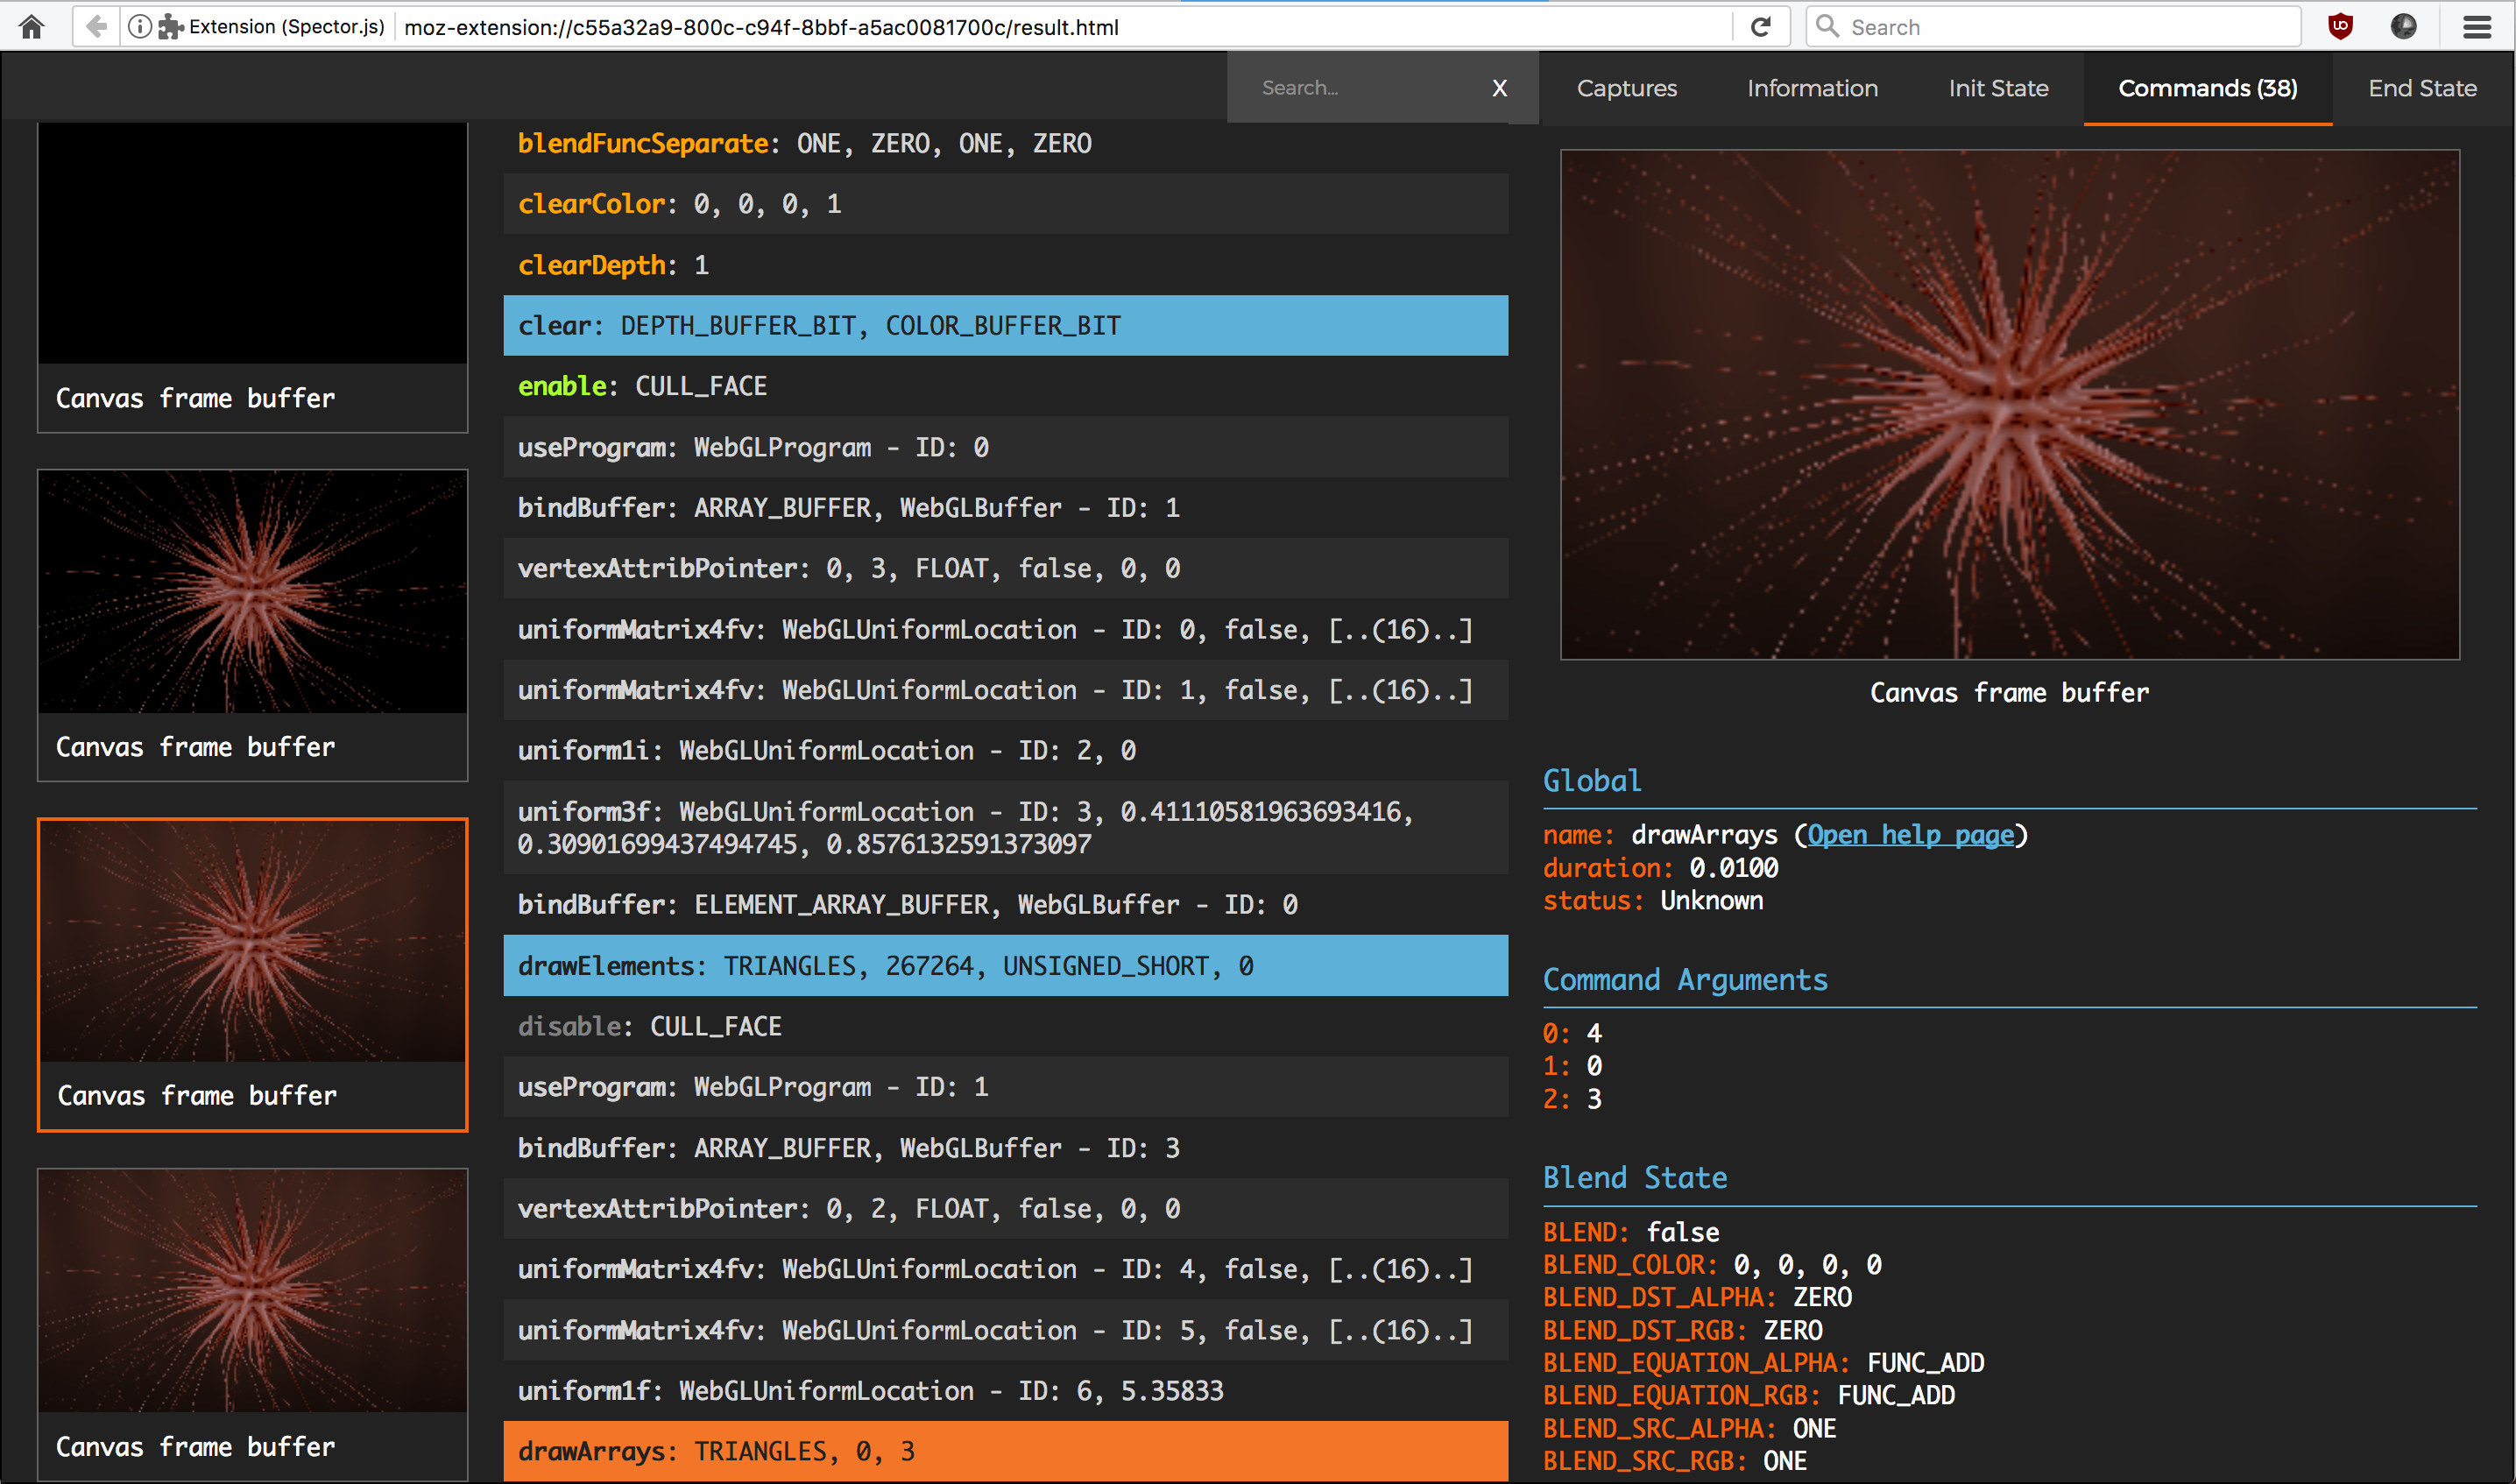Open the browser hamburger menu
This screenshot has width=2516, height=1484.
coord(2477,27)
